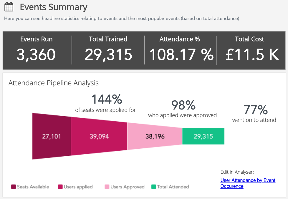Click the Users Approved legend label
Screen dimensions: 288x199
[128, 187]
